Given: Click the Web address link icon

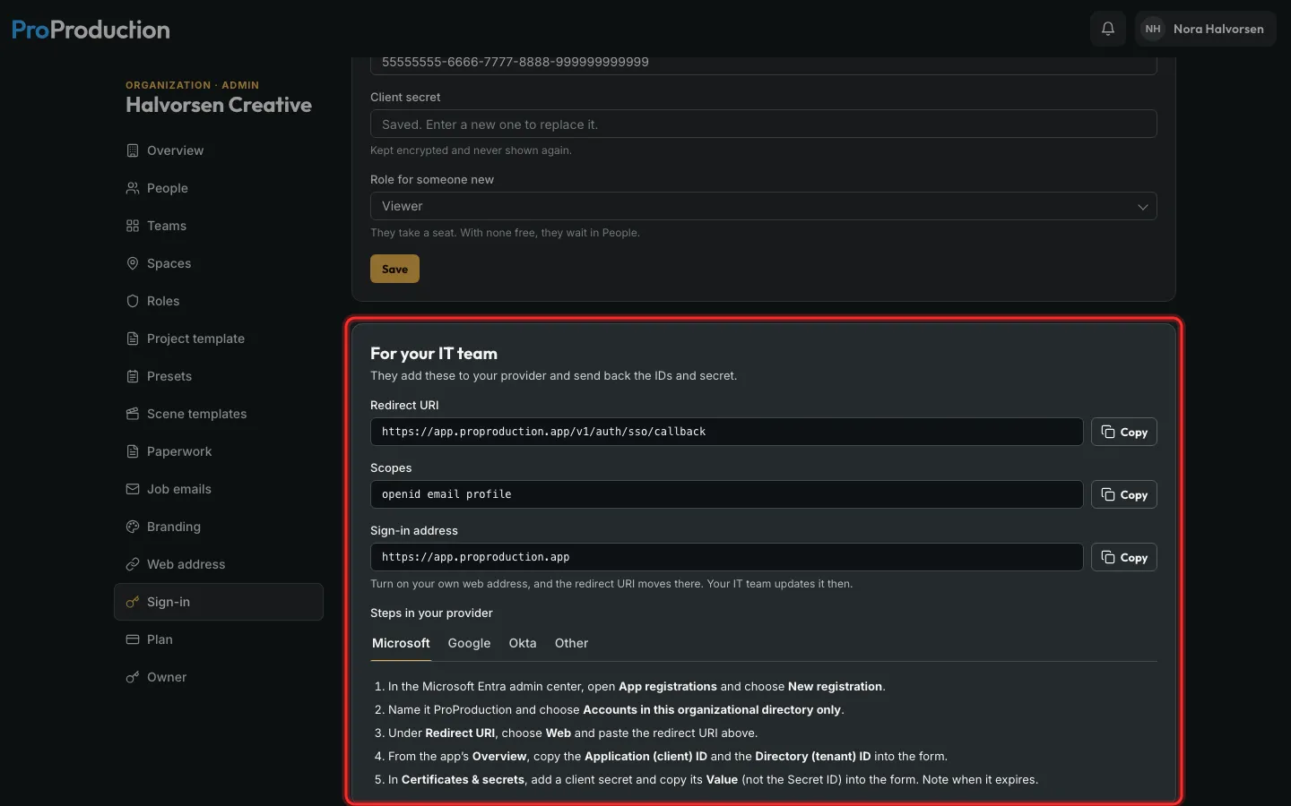Looking at the screenshot, I should (133, 564).
